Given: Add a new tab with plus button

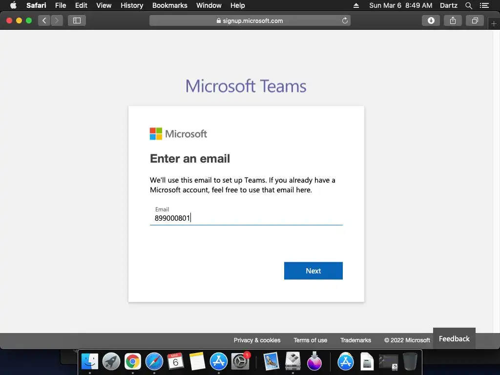Looking at the screenshot, I should (494, 23).
